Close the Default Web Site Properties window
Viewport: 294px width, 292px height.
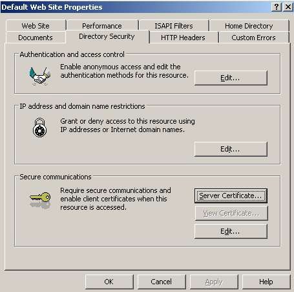click(288, 7)
